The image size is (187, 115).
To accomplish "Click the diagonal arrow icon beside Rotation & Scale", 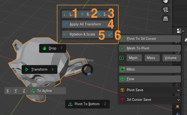I will 110,34.
